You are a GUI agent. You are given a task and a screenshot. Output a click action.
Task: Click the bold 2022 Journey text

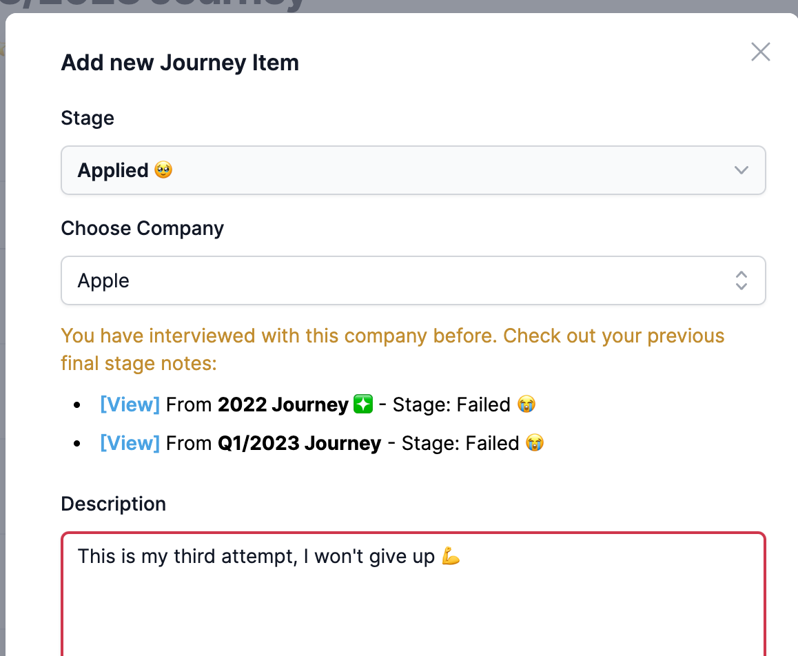(283, 404)
